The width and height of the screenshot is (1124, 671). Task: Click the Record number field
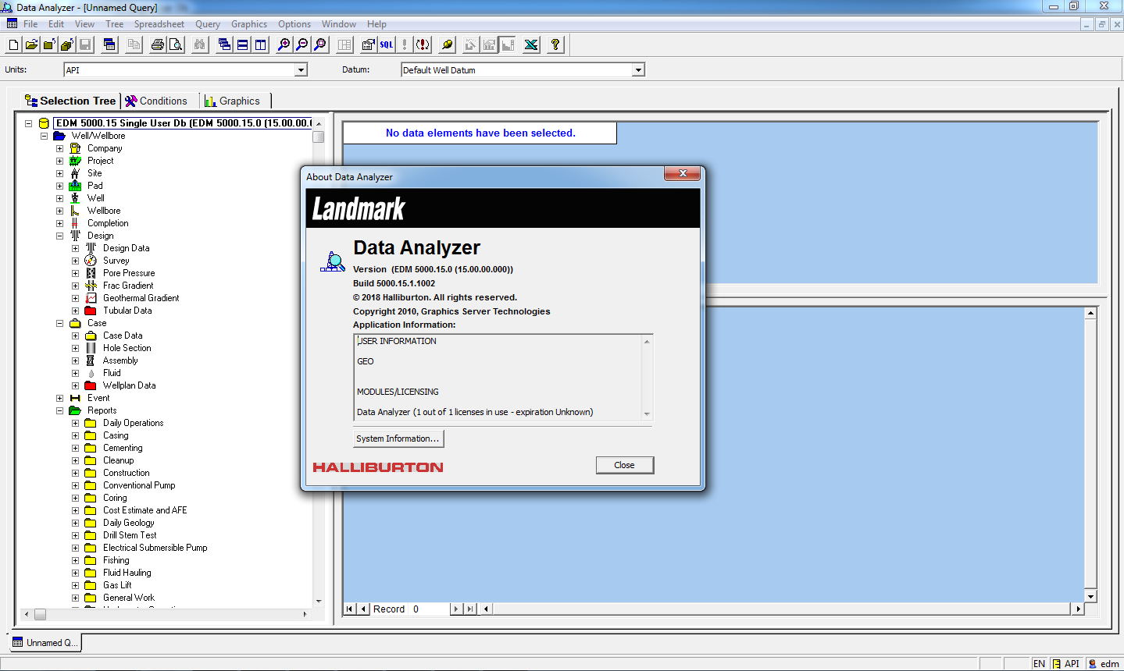(429, 609)
